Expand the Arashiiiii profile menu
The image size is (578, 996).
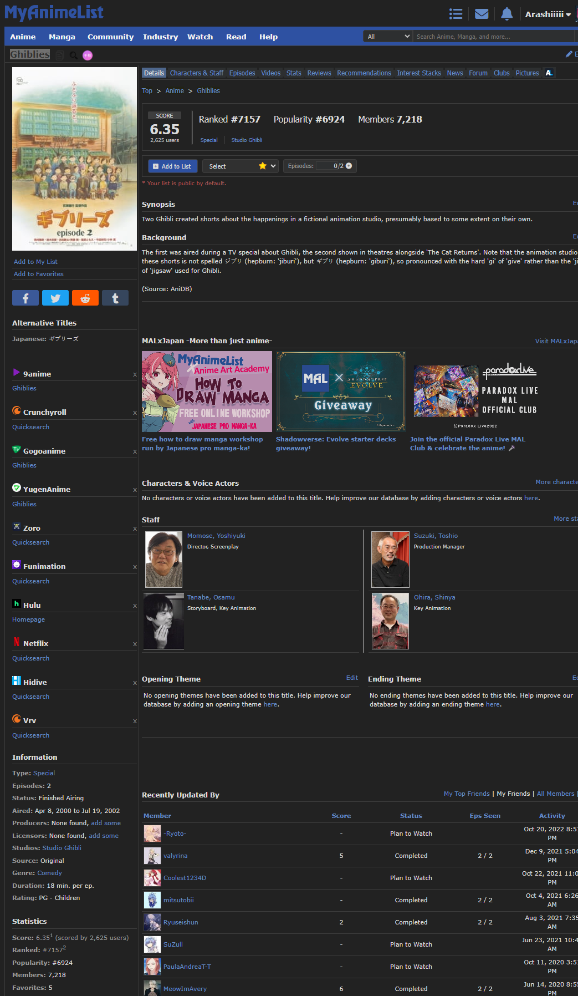548,14
